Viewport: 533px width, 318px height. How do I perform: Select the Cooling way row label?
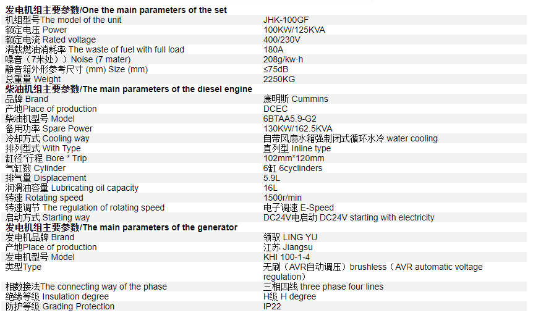click(47, 138)
